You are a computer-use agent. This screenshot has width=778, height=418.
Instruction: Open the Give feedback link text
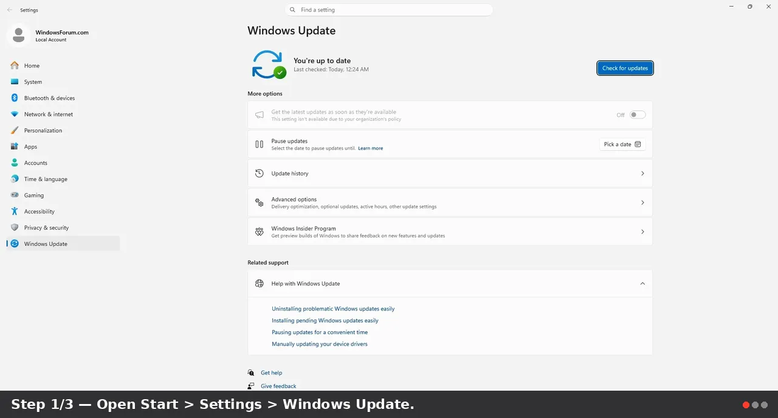click(278, 386)
